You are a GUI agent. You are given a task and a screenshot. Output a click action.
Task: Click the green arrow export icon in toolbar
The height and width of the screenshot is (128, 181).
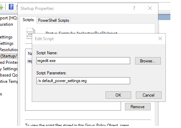coord(1,7)
